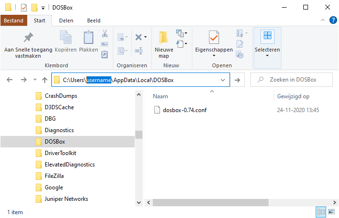Click the delete X icon
339x218 pixels.
click(x=139, y=37)
